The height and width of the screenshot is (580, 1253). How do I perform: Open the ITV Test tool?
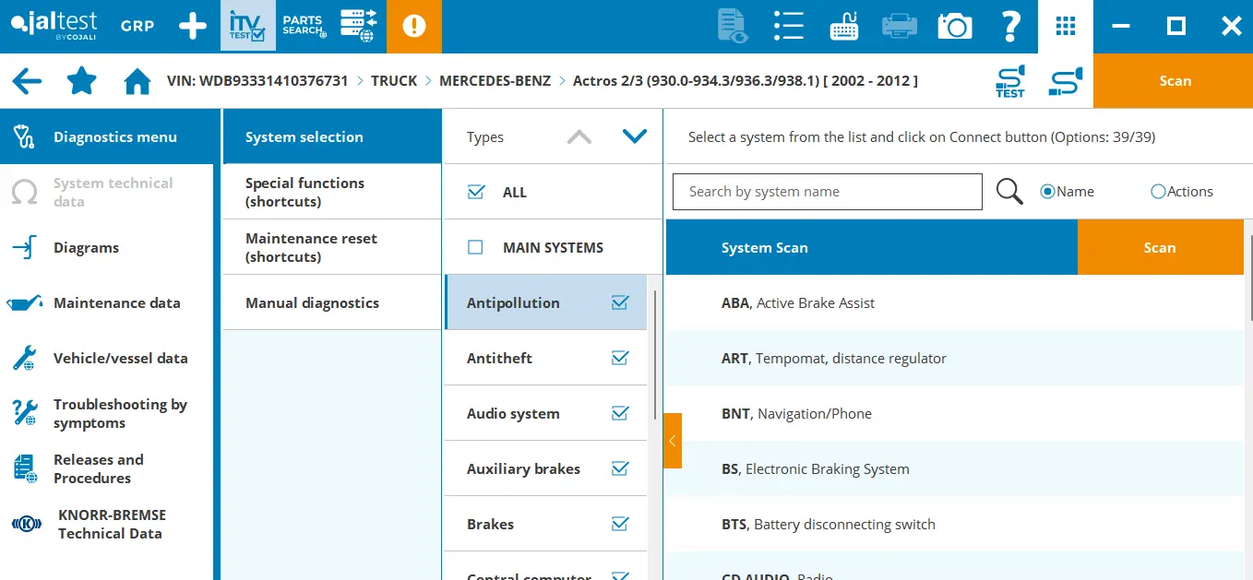click(247, 26)
